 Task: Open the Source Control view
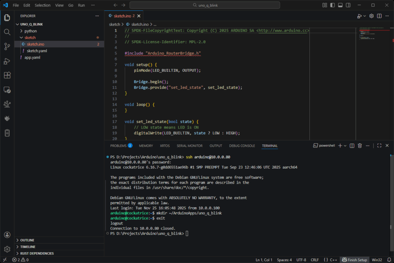pyautogui.click(x=7, y=47)
